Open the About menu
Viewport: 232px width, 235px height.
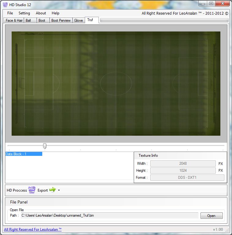point(41,13)
